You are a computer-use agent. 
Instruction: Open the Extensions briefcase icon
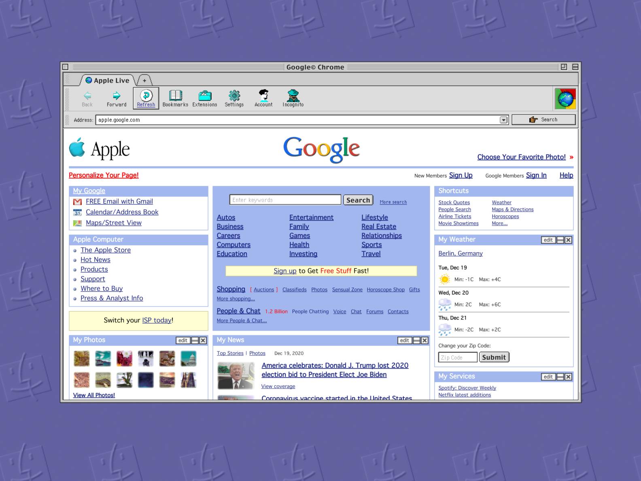(205, 96)
